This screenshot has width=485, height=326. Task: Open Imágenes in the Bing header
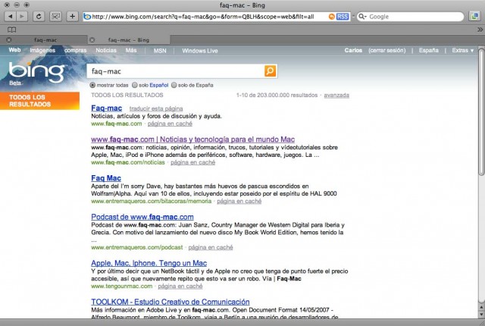point(42,50)
